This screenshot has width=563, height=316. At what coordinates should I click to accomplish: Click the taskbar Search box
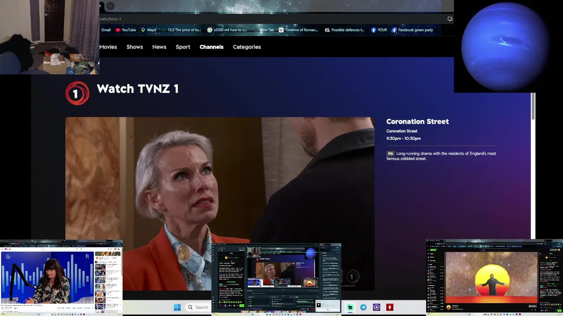tap(198, 307)
